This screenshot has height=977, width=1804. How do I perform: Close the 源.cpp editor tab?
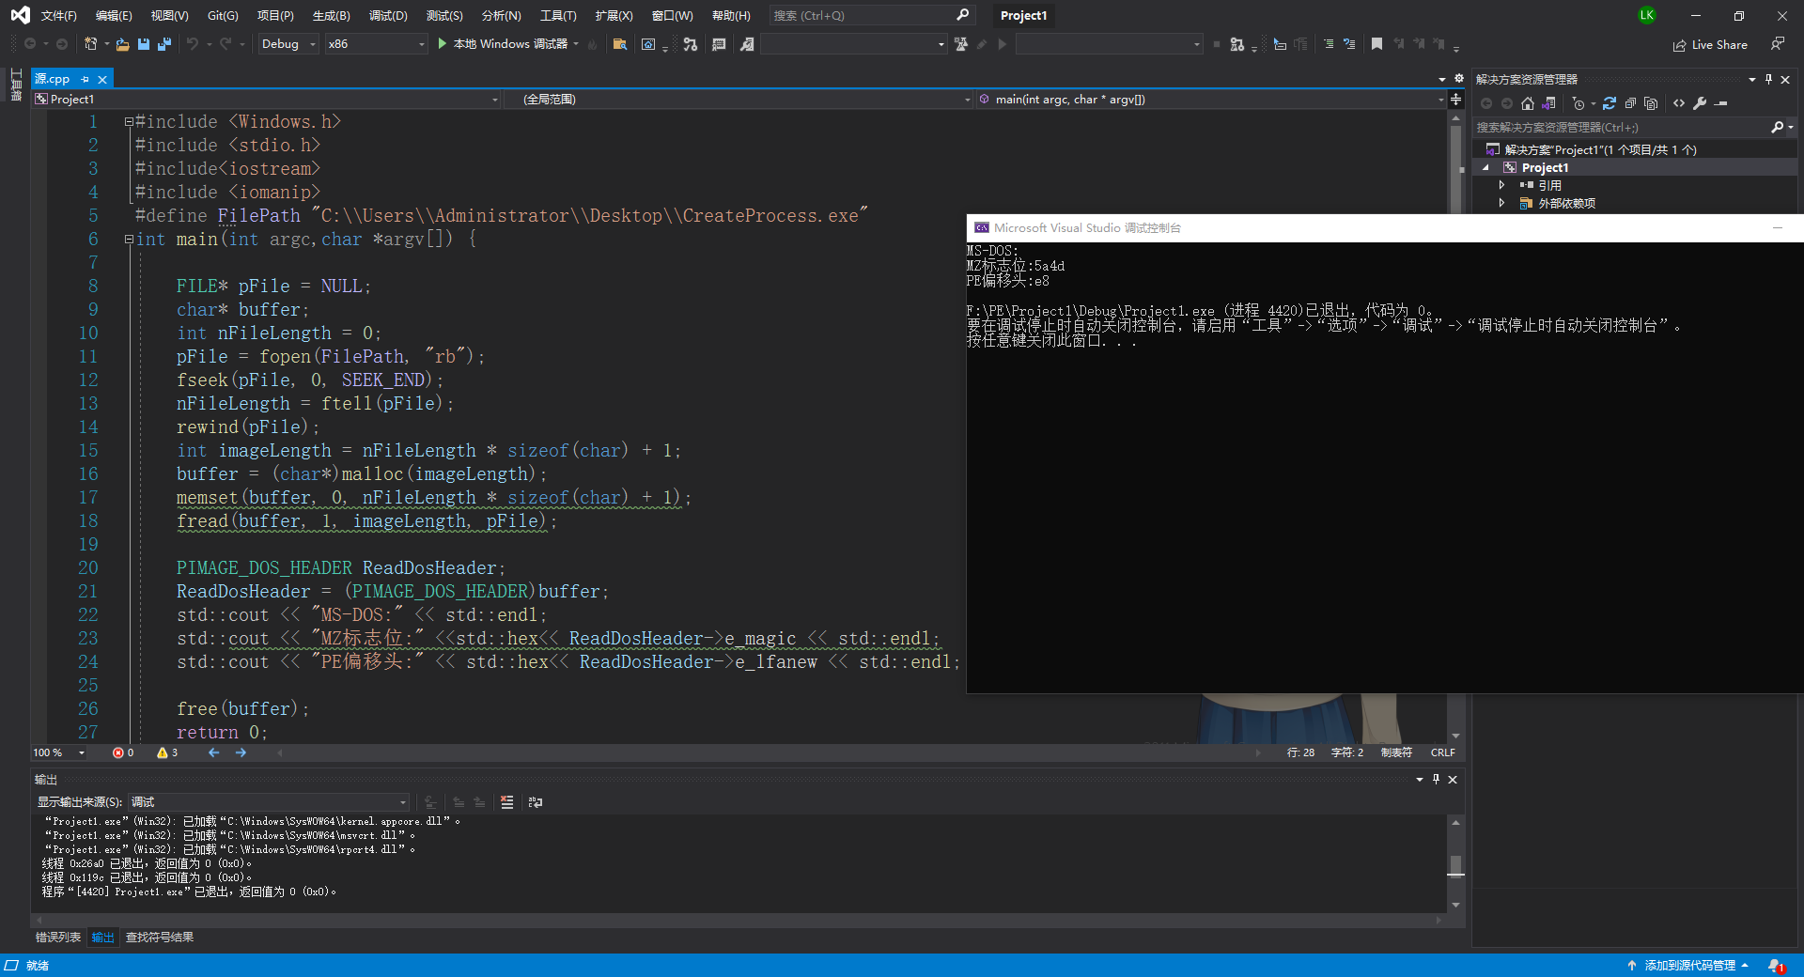102,80
